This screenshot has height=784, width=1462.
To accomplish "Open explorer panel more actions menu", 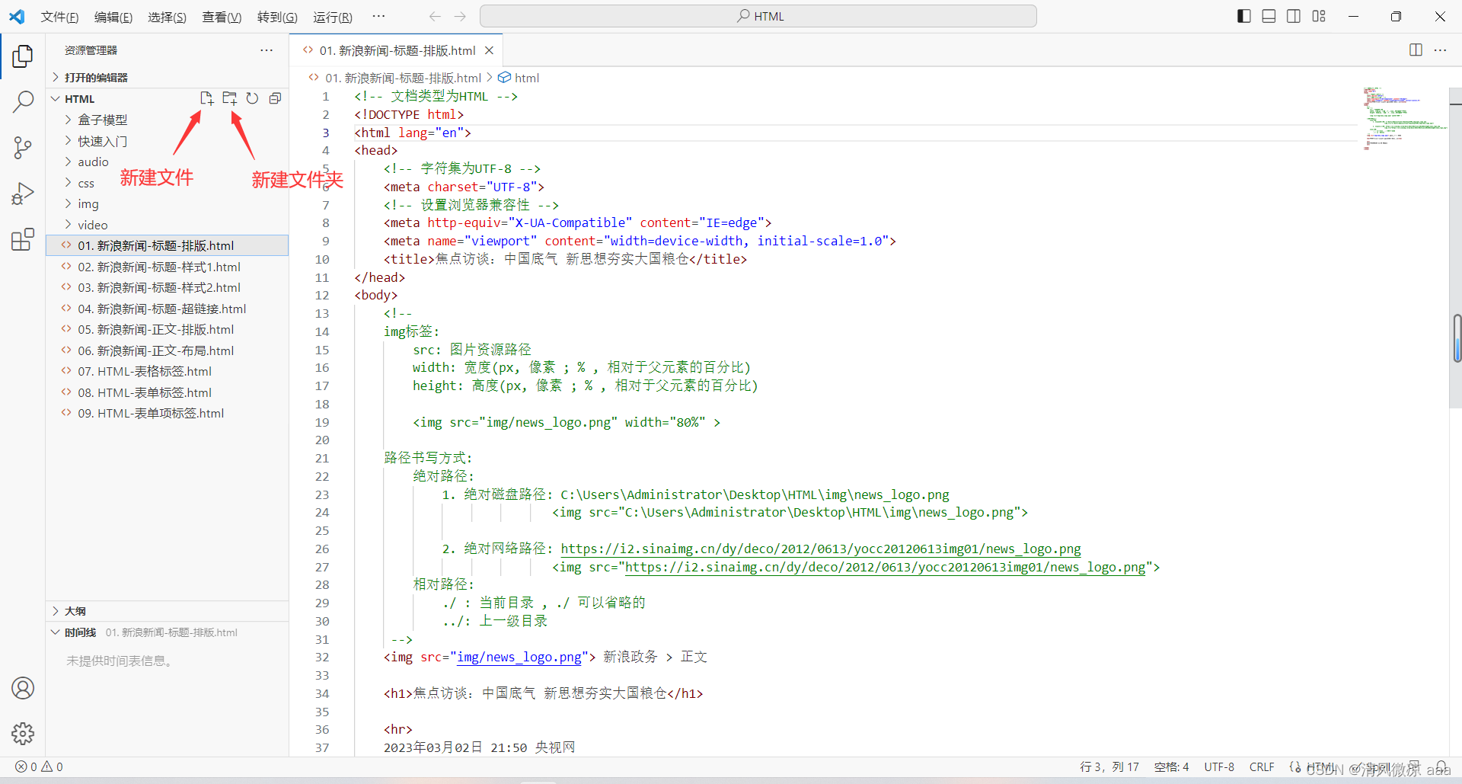I will pyautogui.click(x=266, y=50).
